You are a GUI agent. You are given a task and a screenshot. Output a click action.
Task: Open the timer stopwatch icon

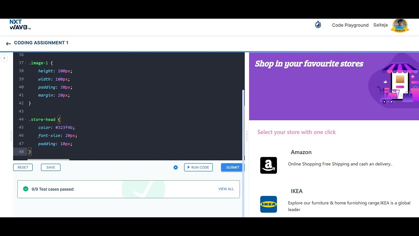coord(318,25)
